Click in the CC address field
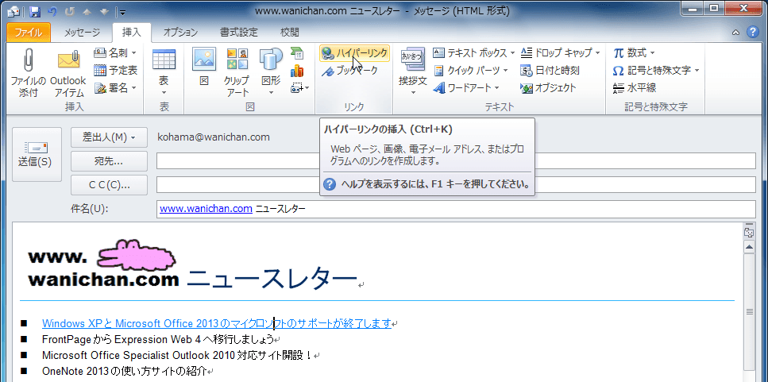This screenshot has width=768, height=382. click(456, 184)
